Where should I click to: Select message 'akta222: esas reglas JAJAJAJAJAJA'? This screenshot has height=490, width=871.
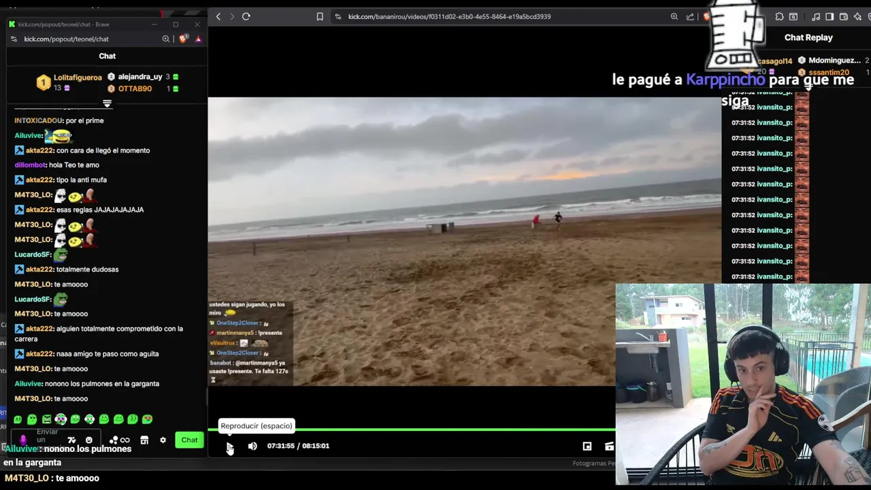pyautogui.click(x=79, y=210)
